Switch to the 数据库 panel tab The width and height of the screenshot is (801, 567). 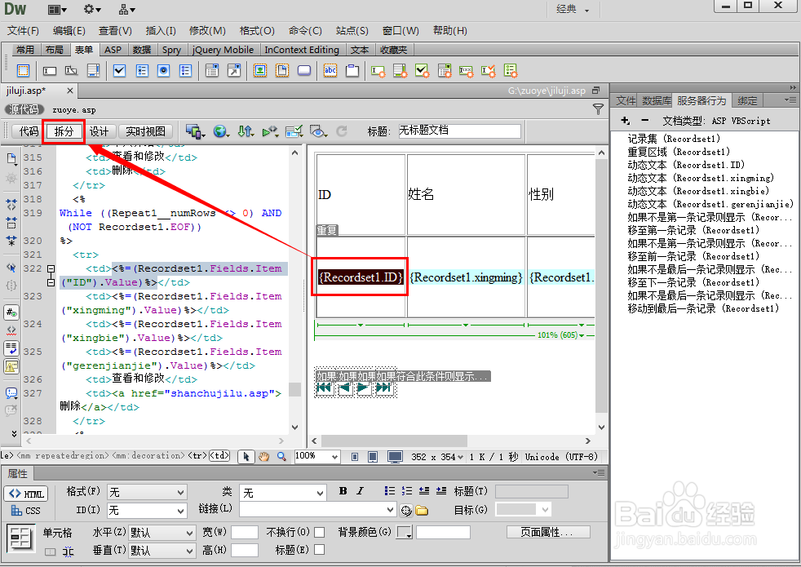click(x=656, y=100)
